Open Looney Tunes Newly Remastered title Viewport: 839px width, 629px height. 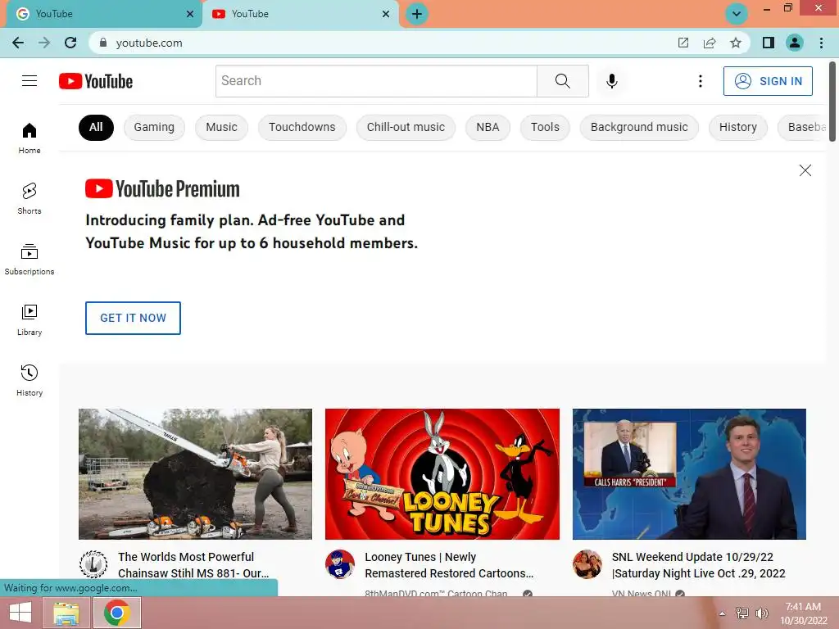tap(449, 565)
